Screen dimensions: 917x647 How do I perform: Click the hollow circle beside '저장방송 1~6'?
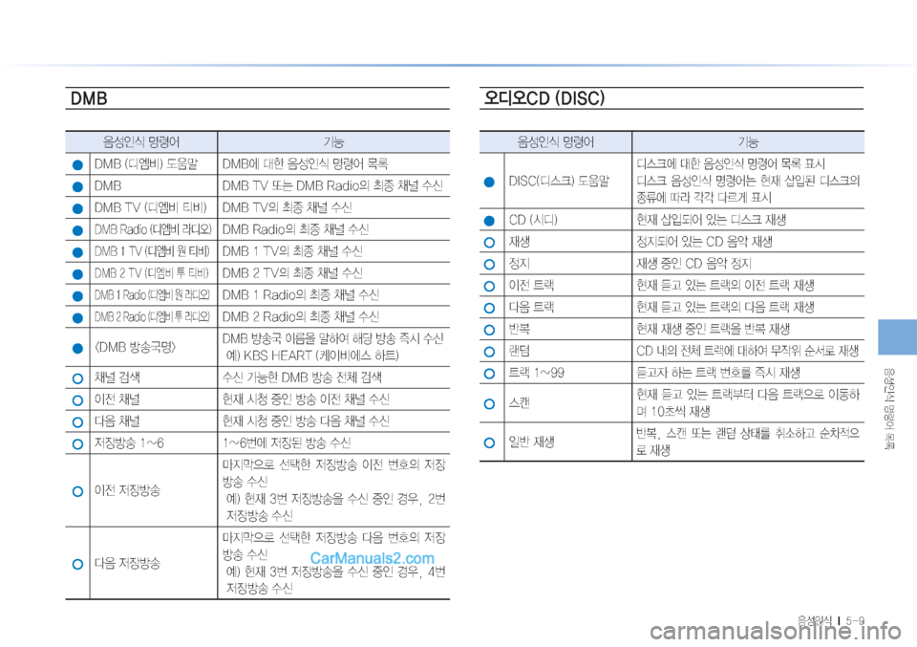[77, 444]
